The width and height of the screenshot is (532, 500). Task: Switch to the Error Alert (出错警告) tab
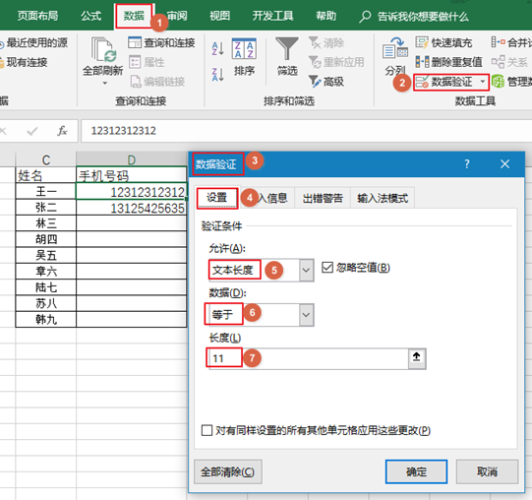coord(323,198)
